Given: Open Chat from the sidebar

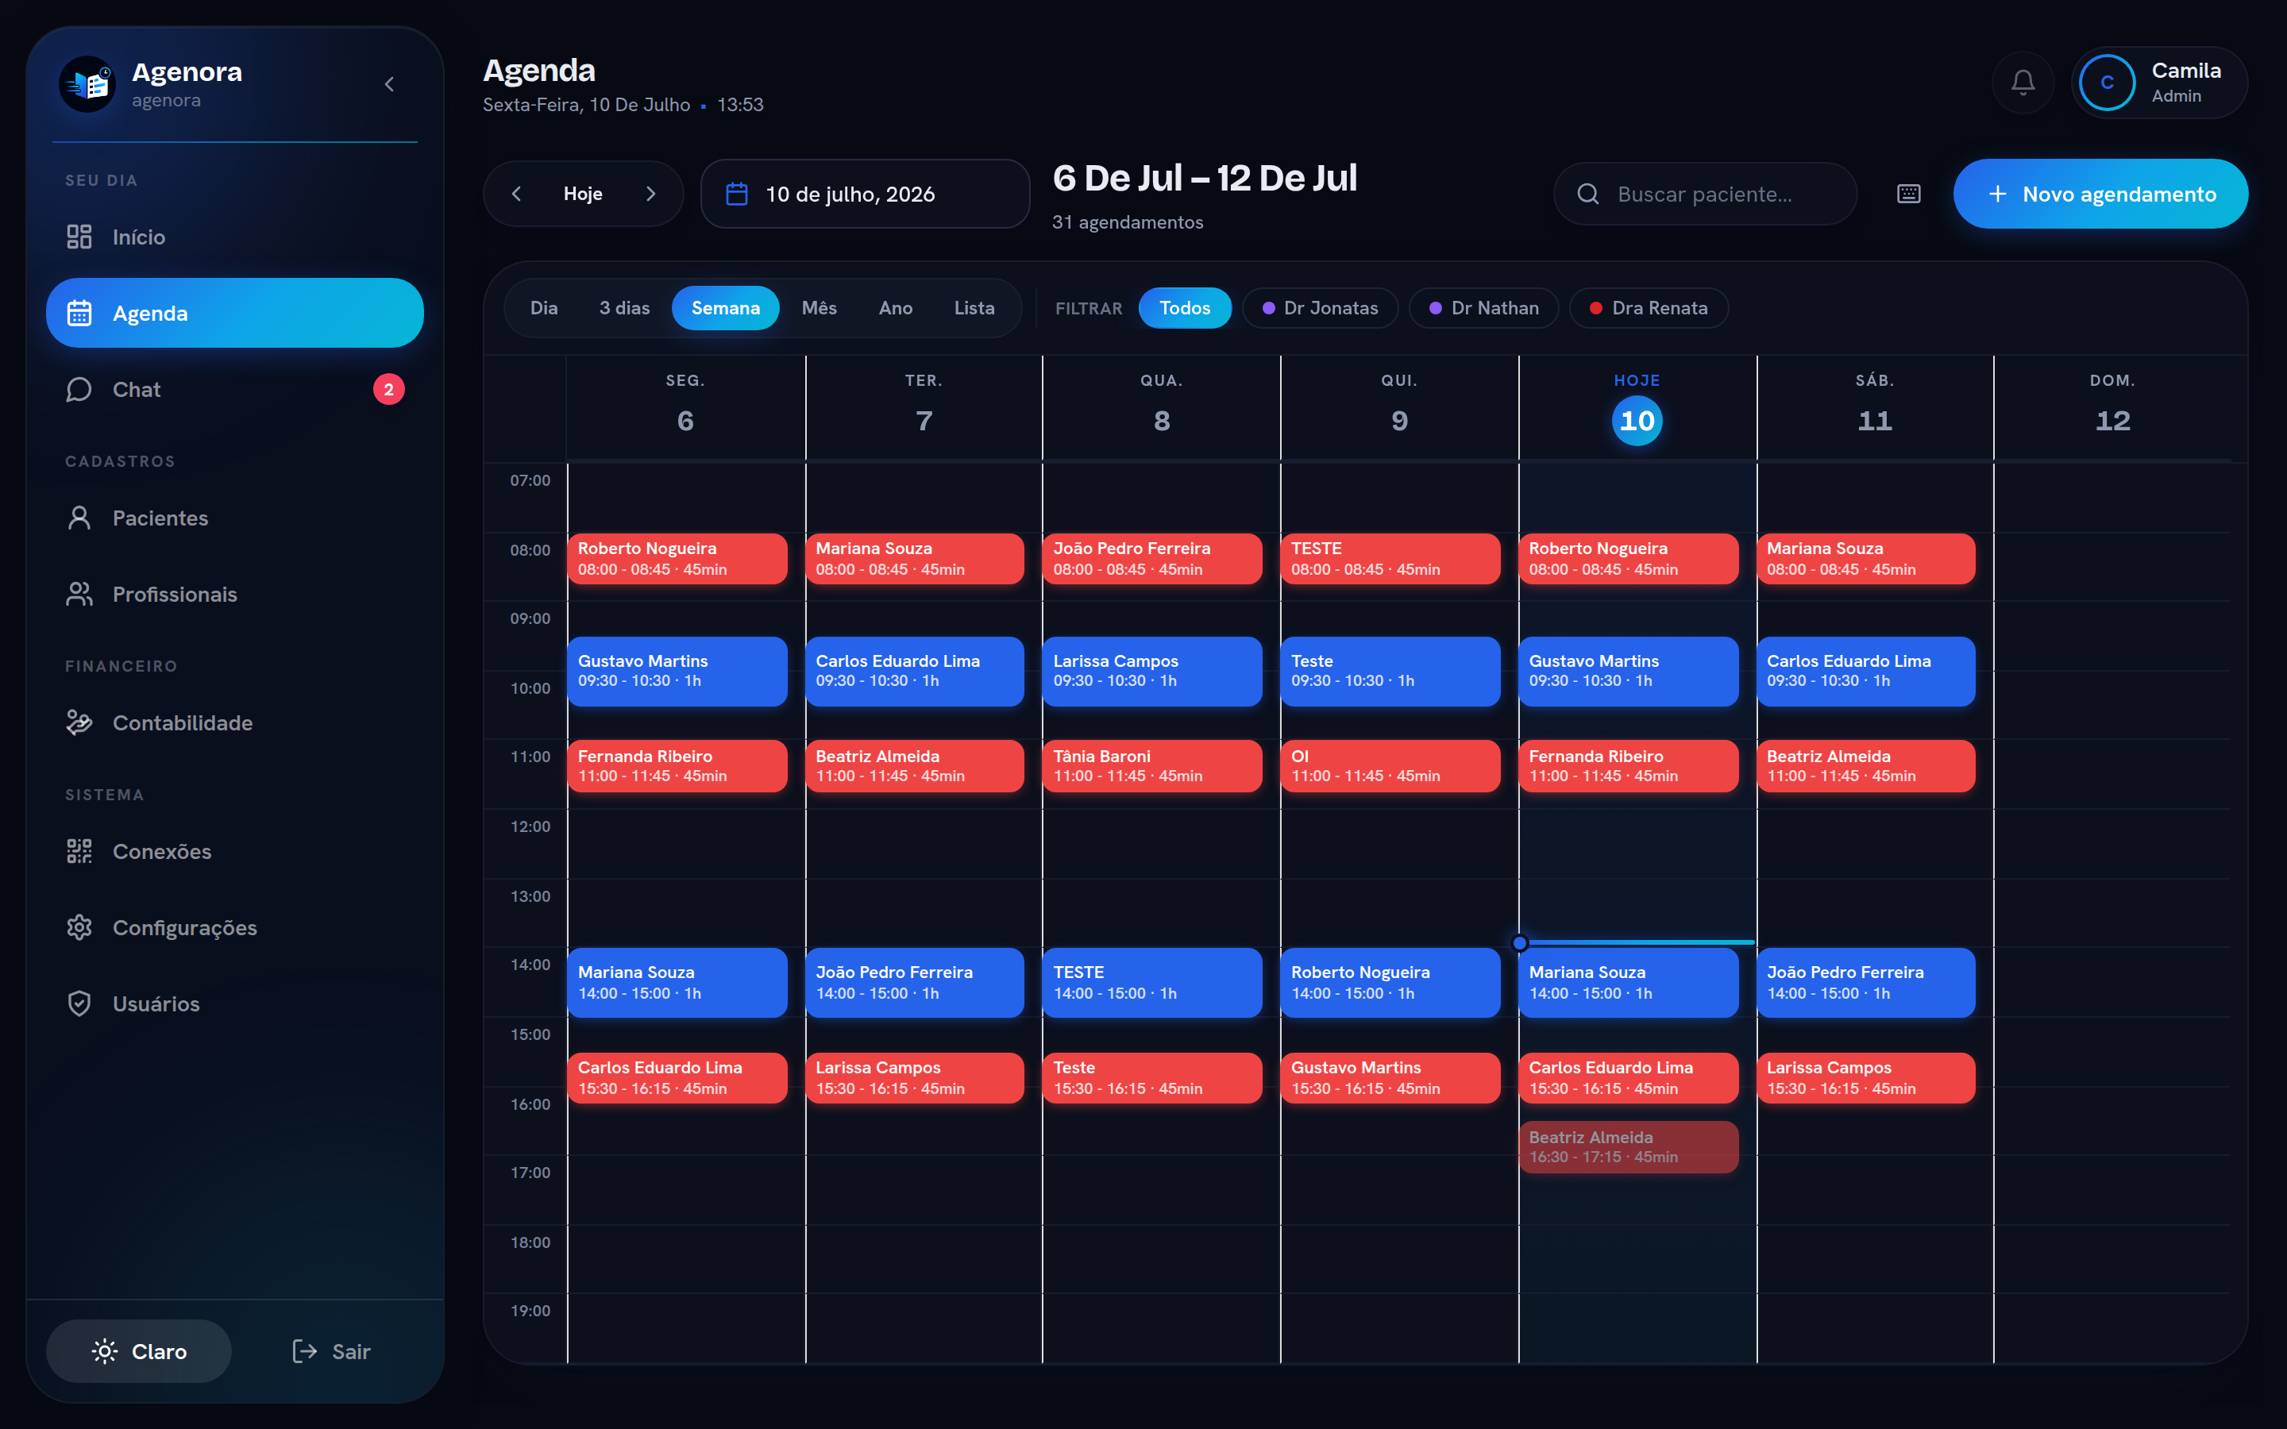Looking at the screenshot, I should (234, 389).
